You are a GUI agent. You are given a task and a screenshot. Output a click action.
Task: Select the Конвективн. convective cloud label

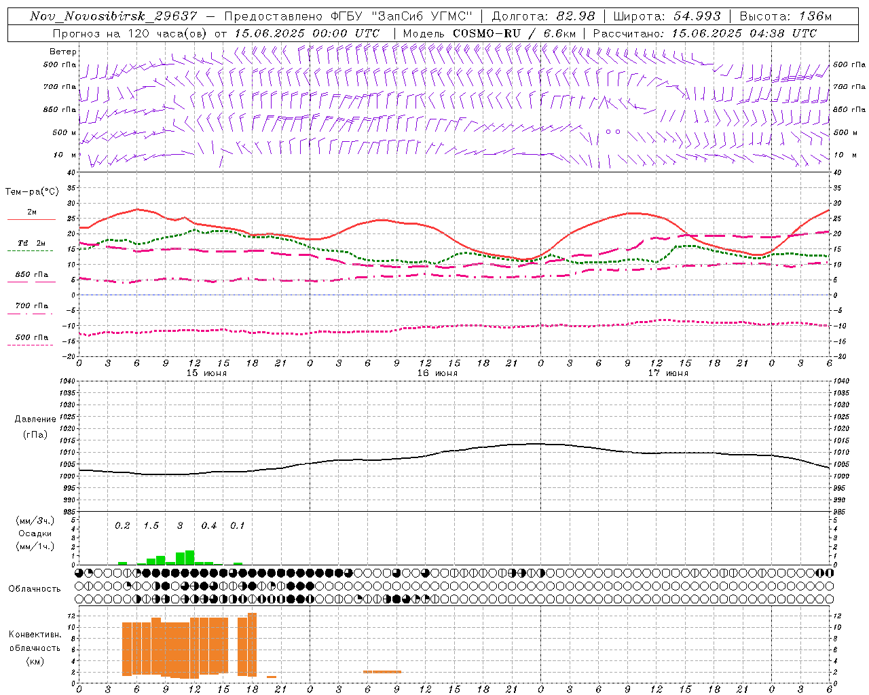35,635
